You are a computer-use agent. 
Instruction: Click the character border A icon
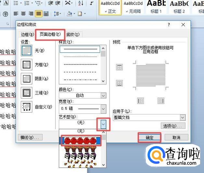click(6, 3)
